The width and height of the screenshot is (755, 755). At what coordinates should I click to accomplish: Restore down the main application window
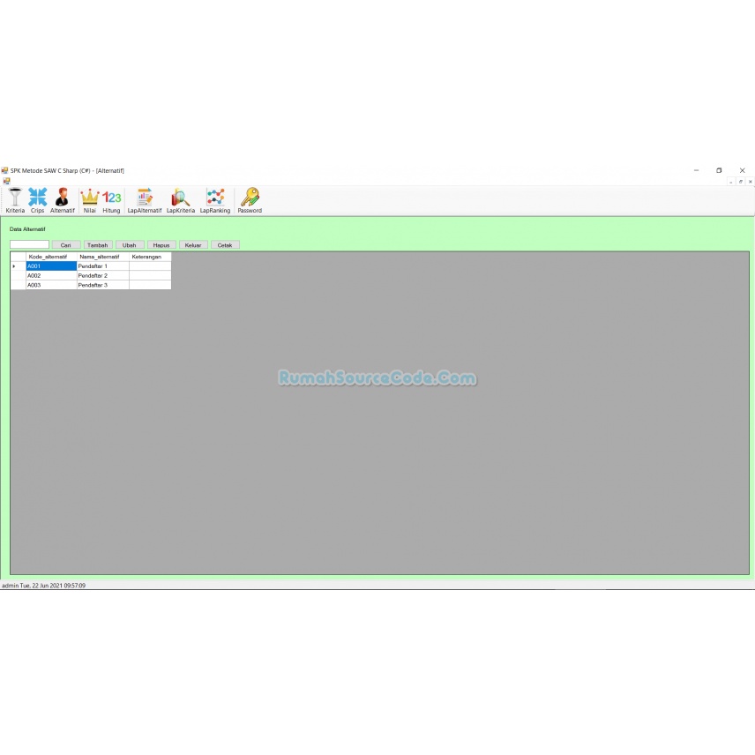click(719, 170)
